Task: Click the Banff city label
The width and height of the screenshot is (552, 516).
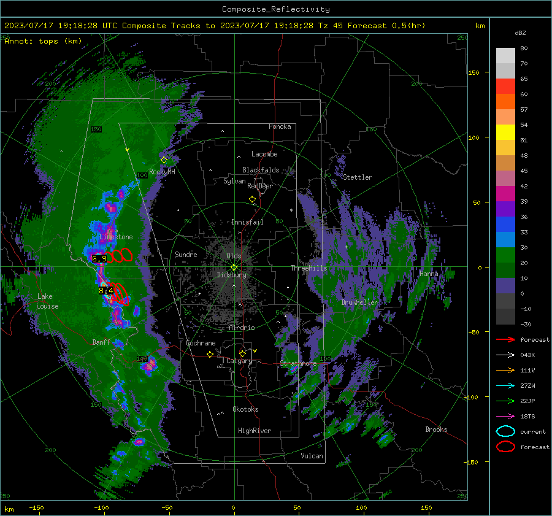Action: pyautogui.click(x=101, y=342)
